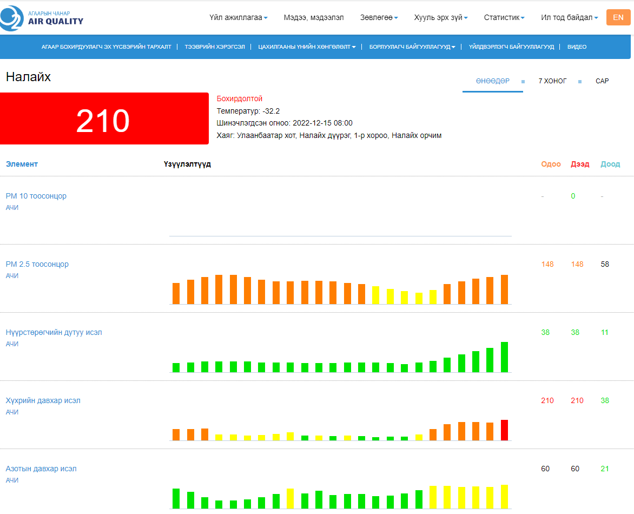This screenshot has height=514, width=634.
Task: Expand the Үйл ажиллагаа dropdown menu
Action: coord(238,18)
